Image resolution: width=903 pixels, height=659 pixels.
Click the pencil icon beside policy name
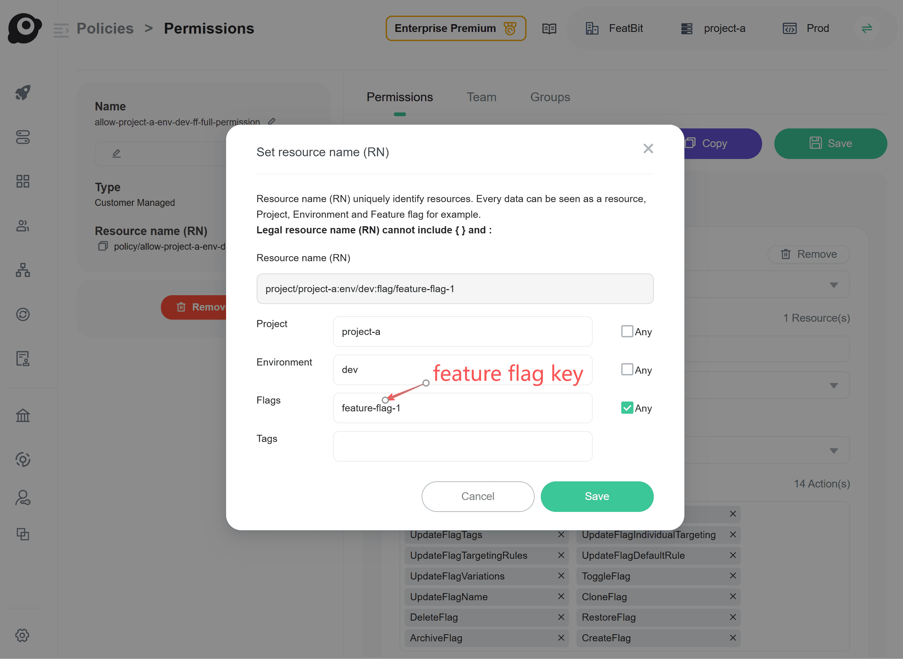point(272,121)
